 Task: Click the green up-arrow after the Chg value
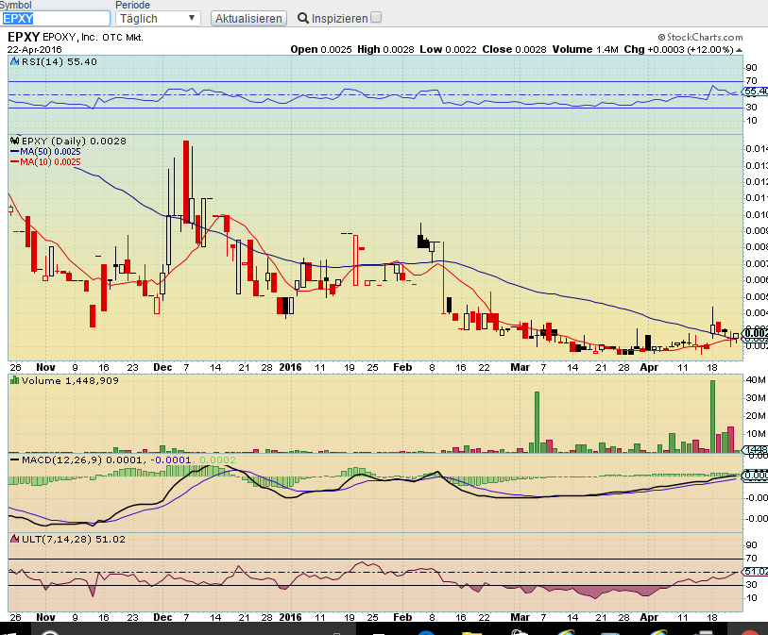[739, 50]
